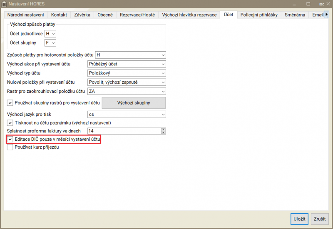Open the Výchozí typ účtu dropdown
This screenshot has width=333, height=229.
point(127,73)
